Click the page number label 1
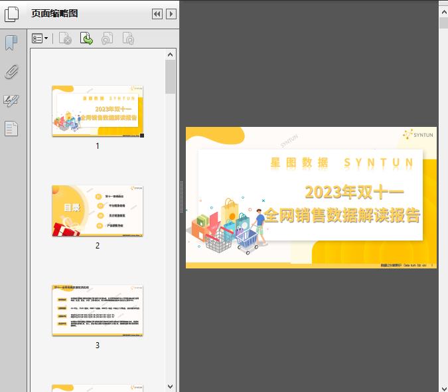Screen dimensions: 448x392 tap(98, 146)
